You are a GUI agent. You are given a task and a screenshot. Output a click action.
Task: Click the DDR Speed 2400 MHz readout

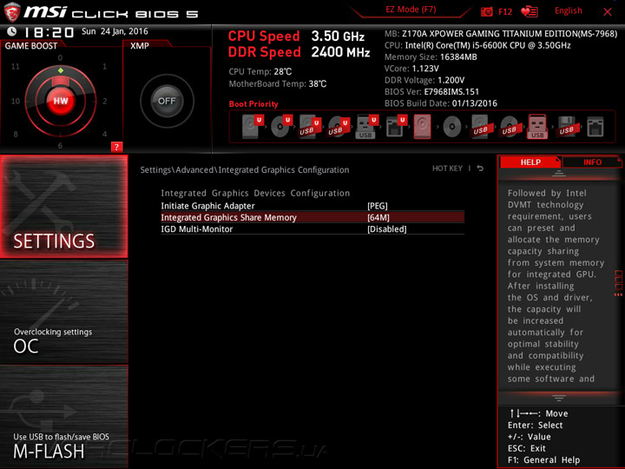point(299,52)
